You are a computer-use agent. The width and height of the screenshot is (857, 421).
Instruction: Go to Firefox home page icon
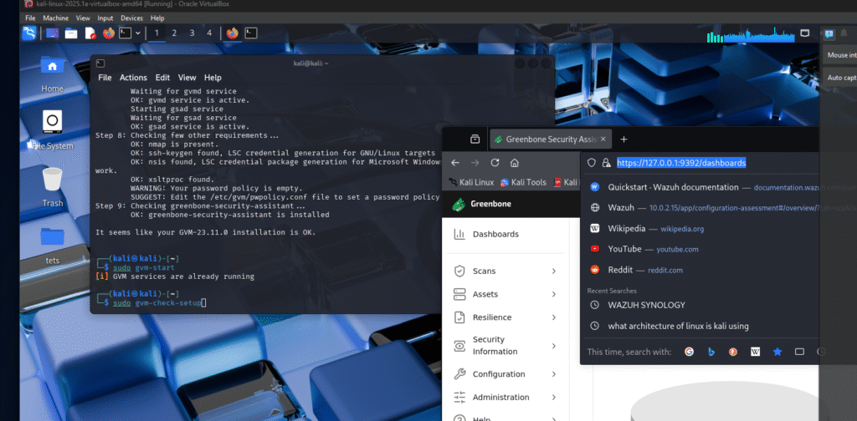click(515, 163)
